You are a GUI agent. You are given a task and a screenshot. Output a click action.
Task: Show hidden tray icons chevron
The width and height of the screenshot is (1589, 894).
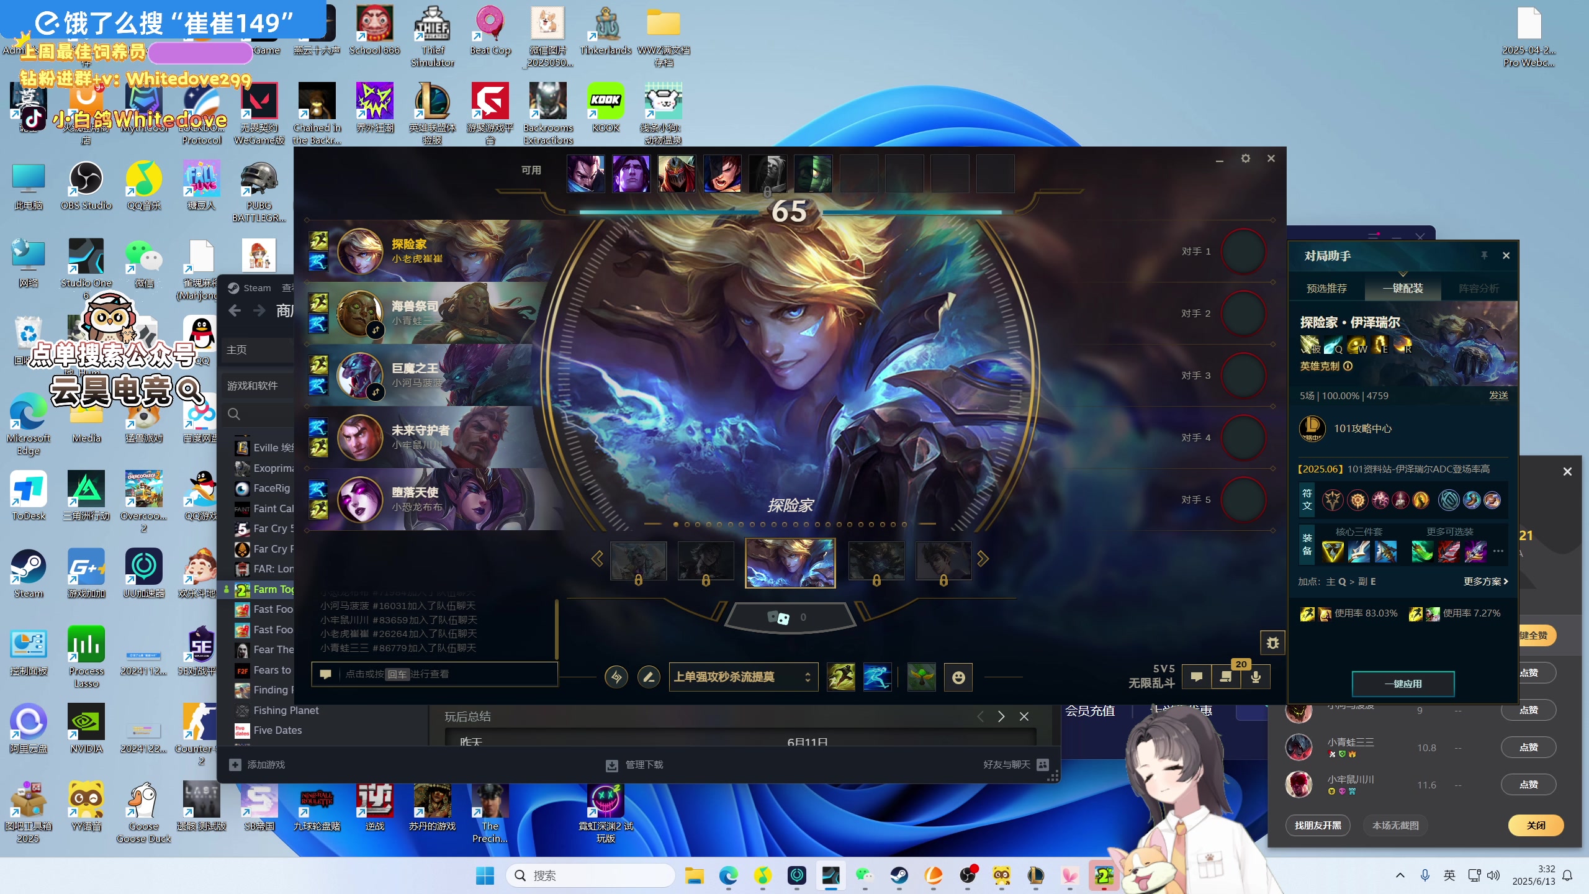pyautogui.click(x=1400, y=875)
